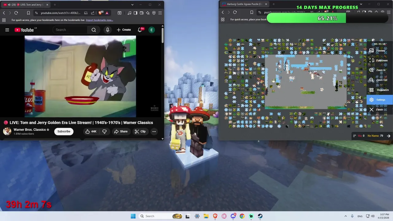Image resolution: width=393 pixels, height=221 pixels.
Task: Start YouTube voice search with microphone
Action: (107, 30)
